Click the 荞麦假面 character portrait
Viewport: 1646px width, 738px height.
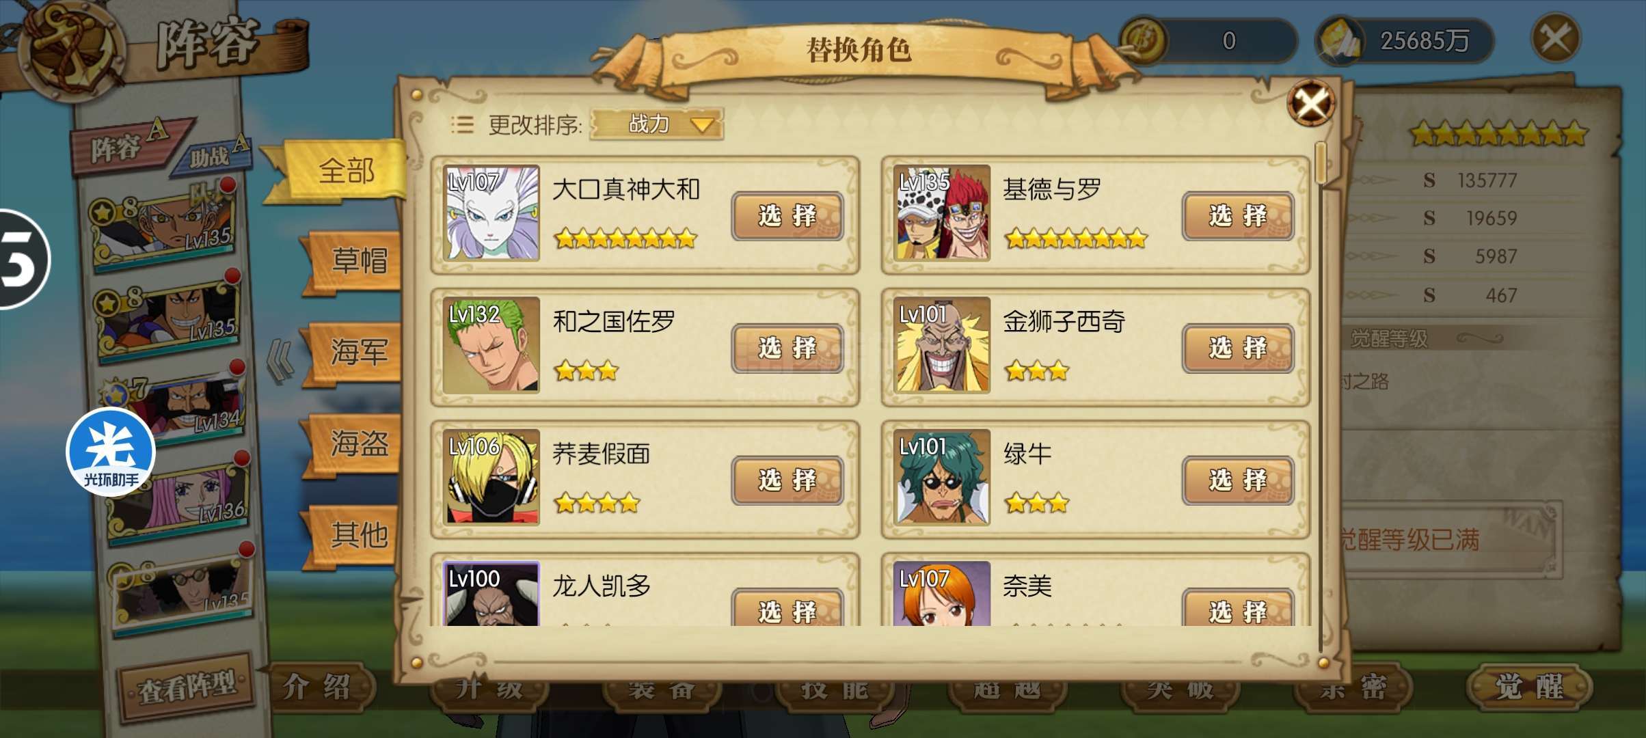[491, 477]
